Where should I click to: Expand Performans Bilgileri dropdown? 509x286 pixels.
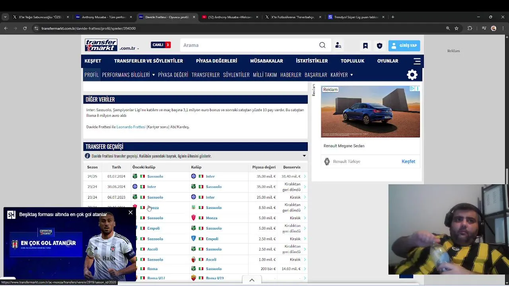(153, 75)
